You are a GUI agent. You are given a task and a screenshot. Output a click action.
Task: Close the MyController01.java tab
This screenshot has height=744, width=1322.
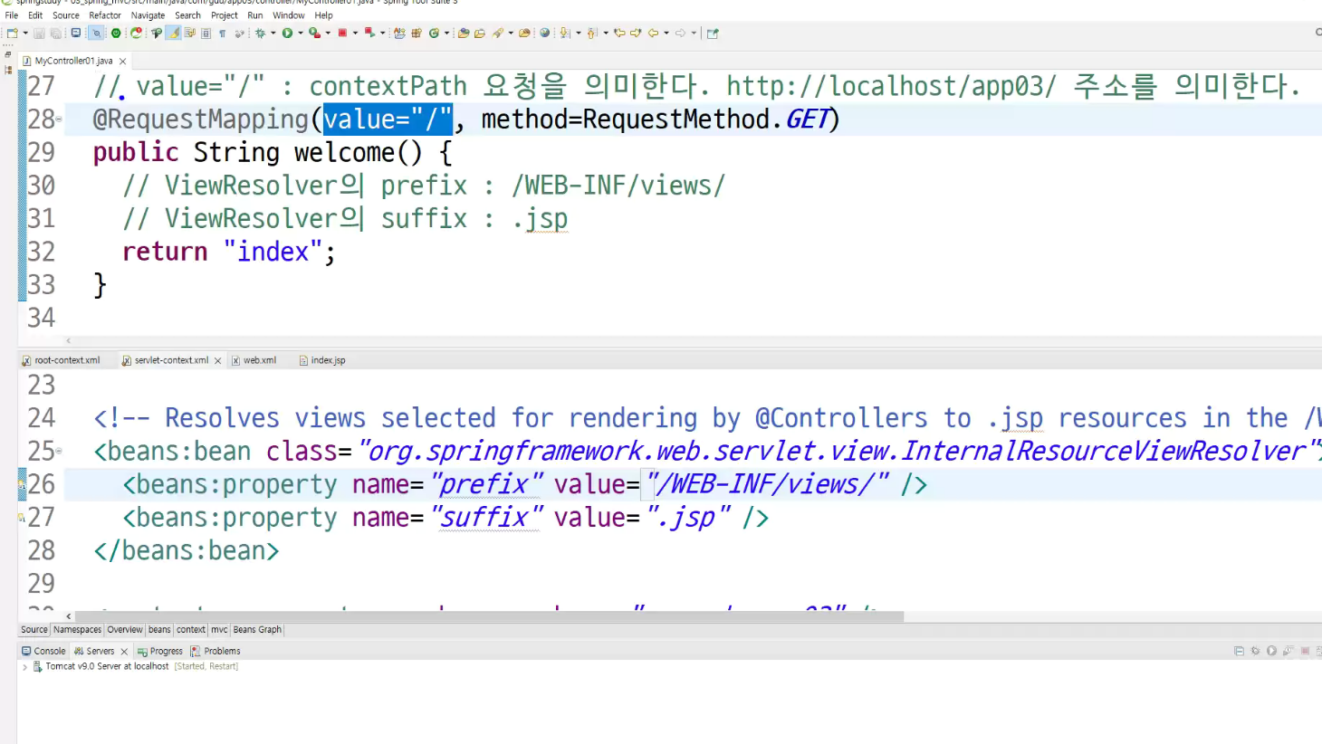coord(122,62)
